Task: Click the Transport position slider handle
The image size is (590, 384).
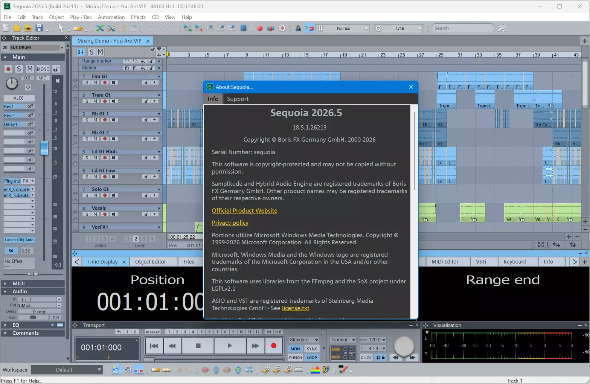Action: tap(149, 359)
